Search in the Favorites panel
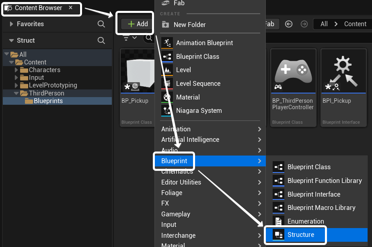 tap(101, 24)
